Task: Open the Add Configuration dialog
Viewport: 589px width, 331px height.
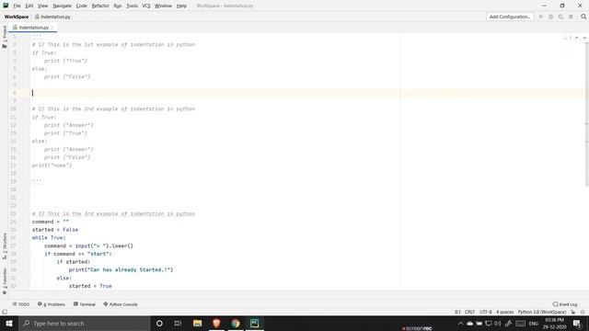Action: [x=509, y=17]
